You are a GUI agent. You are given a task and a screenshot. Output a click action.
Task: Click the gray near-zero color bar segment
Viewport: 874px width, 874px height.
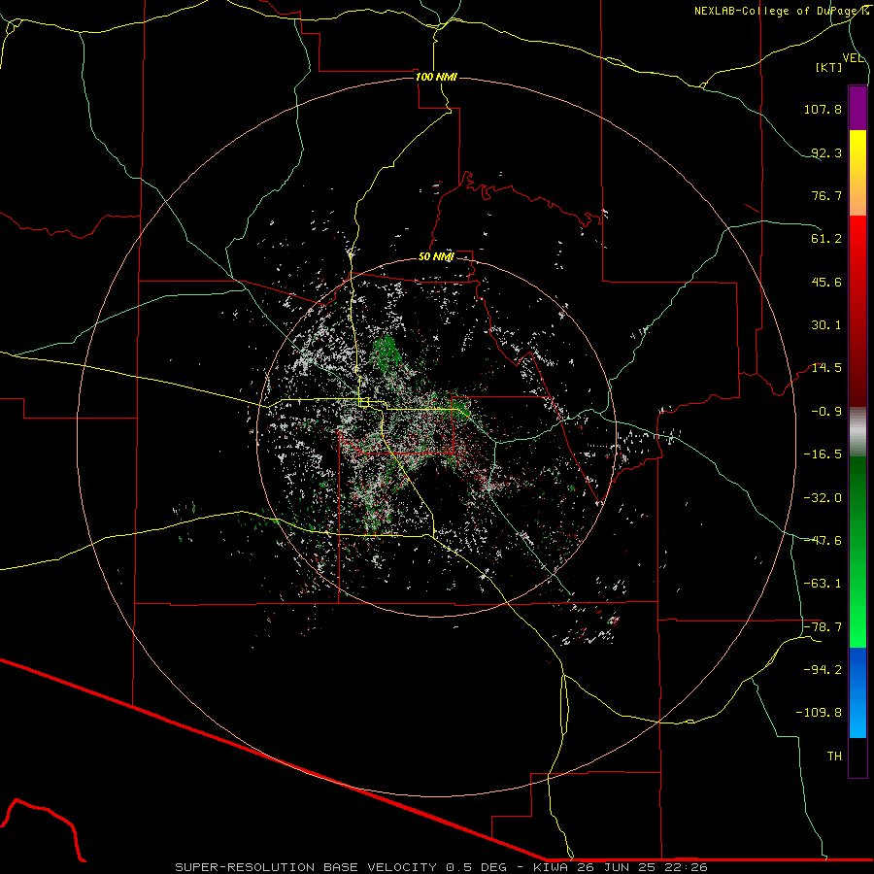tap(857, 432)
